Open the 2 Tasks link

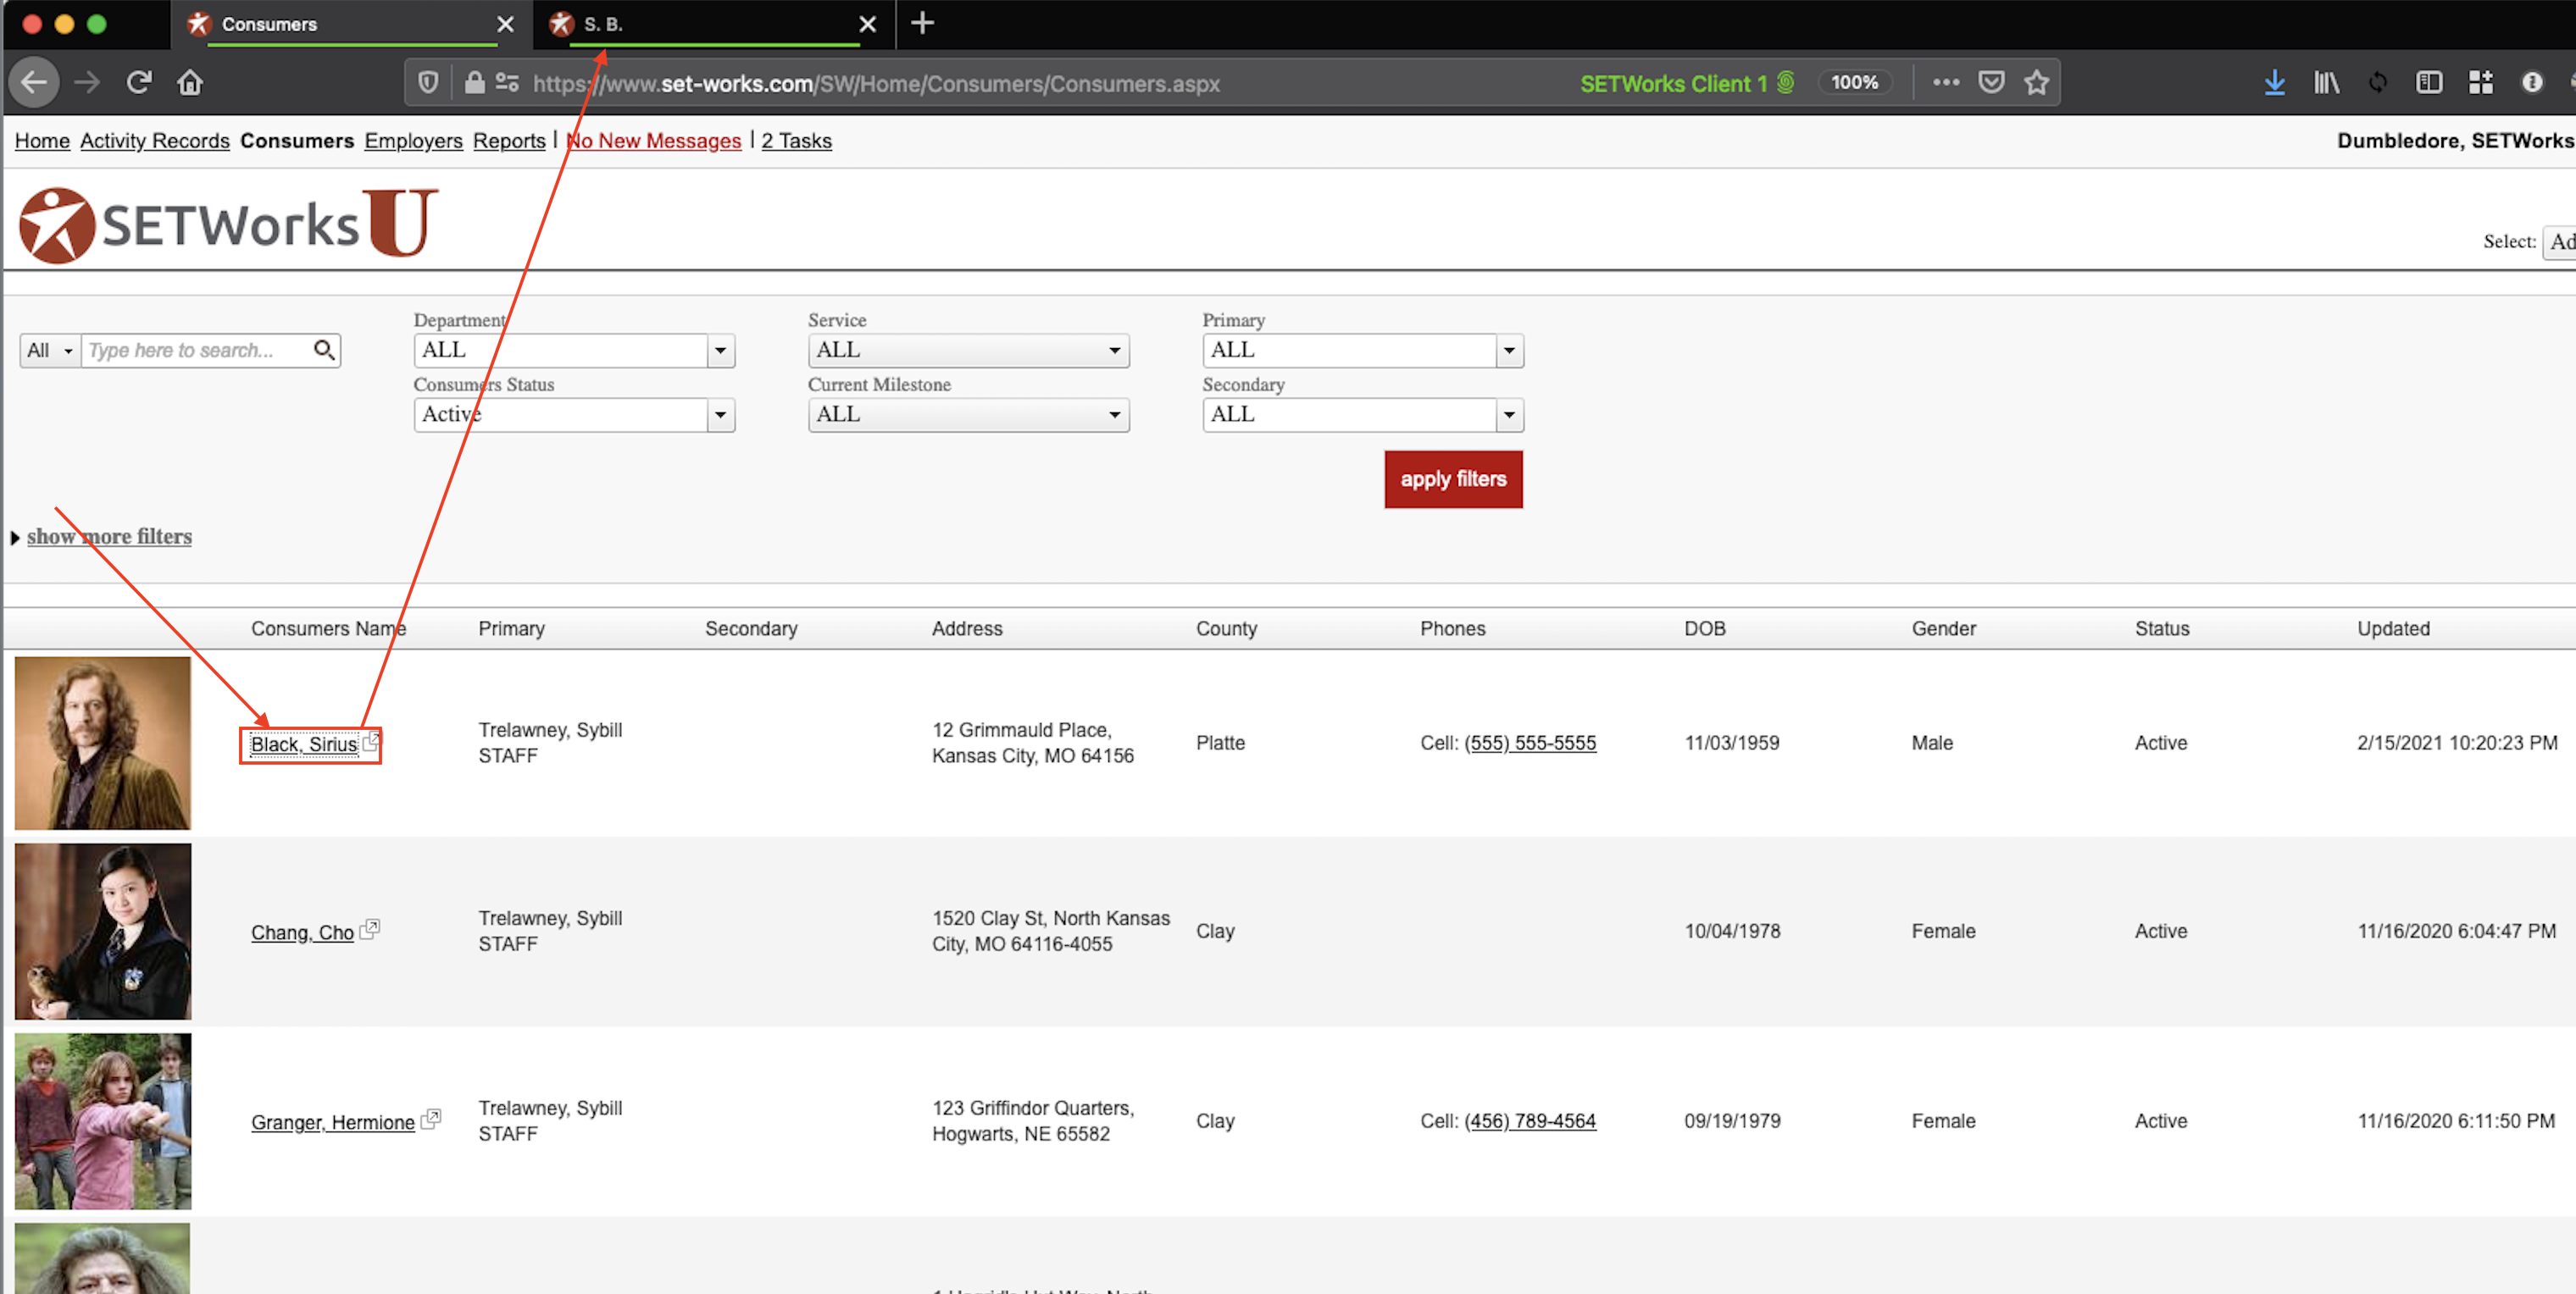pos(796,141)
